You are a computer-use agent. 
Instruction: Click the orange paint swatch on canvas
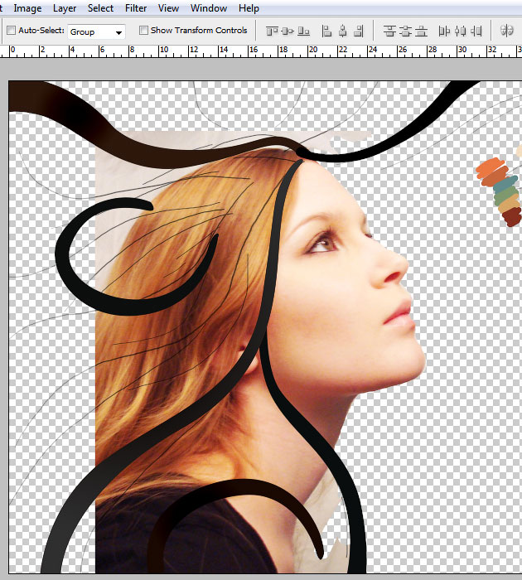tap(491, 167)
